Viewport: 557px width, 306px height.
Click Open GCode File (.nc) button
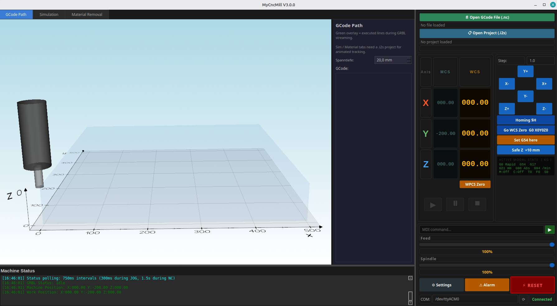click(x=487, y=17)
